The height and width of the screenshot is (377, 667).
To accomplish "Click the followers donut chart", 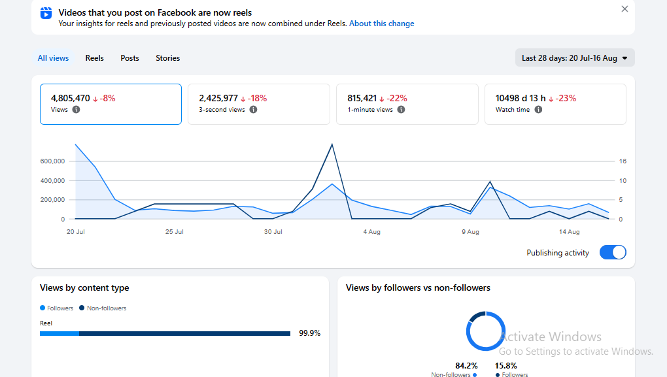I will point(485,331).
